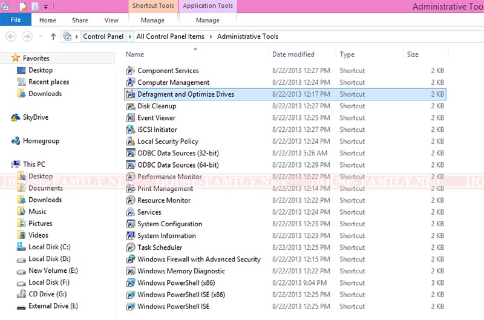Click the Component Services shortcut icon
Screen dimensions: 484x320
(x=131, y=71)
